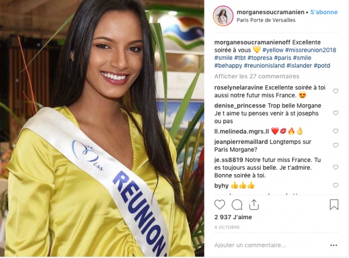Like jeanpierremaillard's comment heart

(335, 145)
